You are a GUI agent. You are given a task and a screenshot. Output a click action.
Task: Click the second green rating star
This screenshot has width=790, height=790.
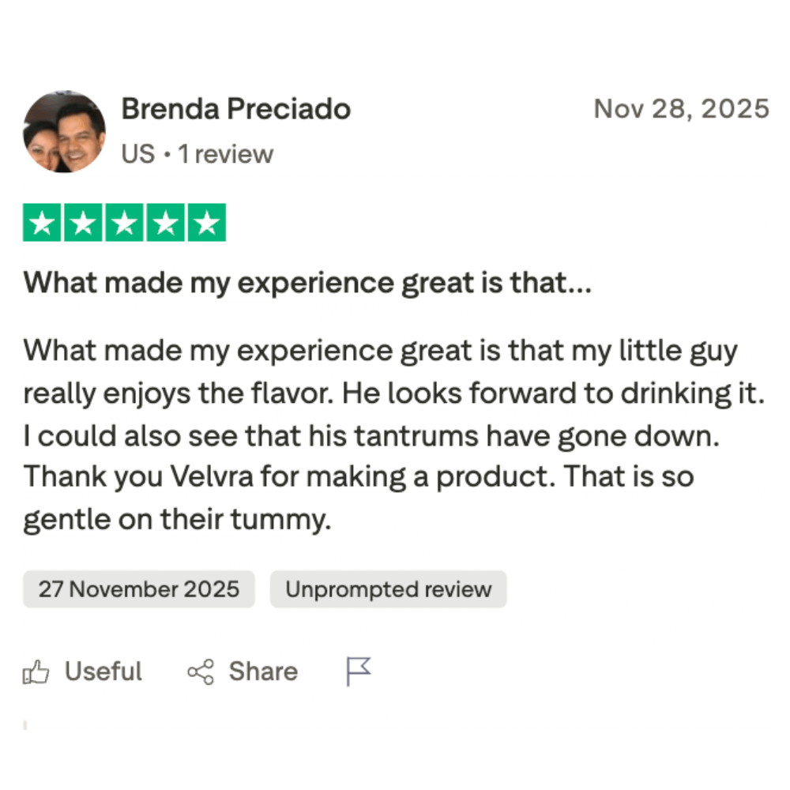click(x=84, y=223)
